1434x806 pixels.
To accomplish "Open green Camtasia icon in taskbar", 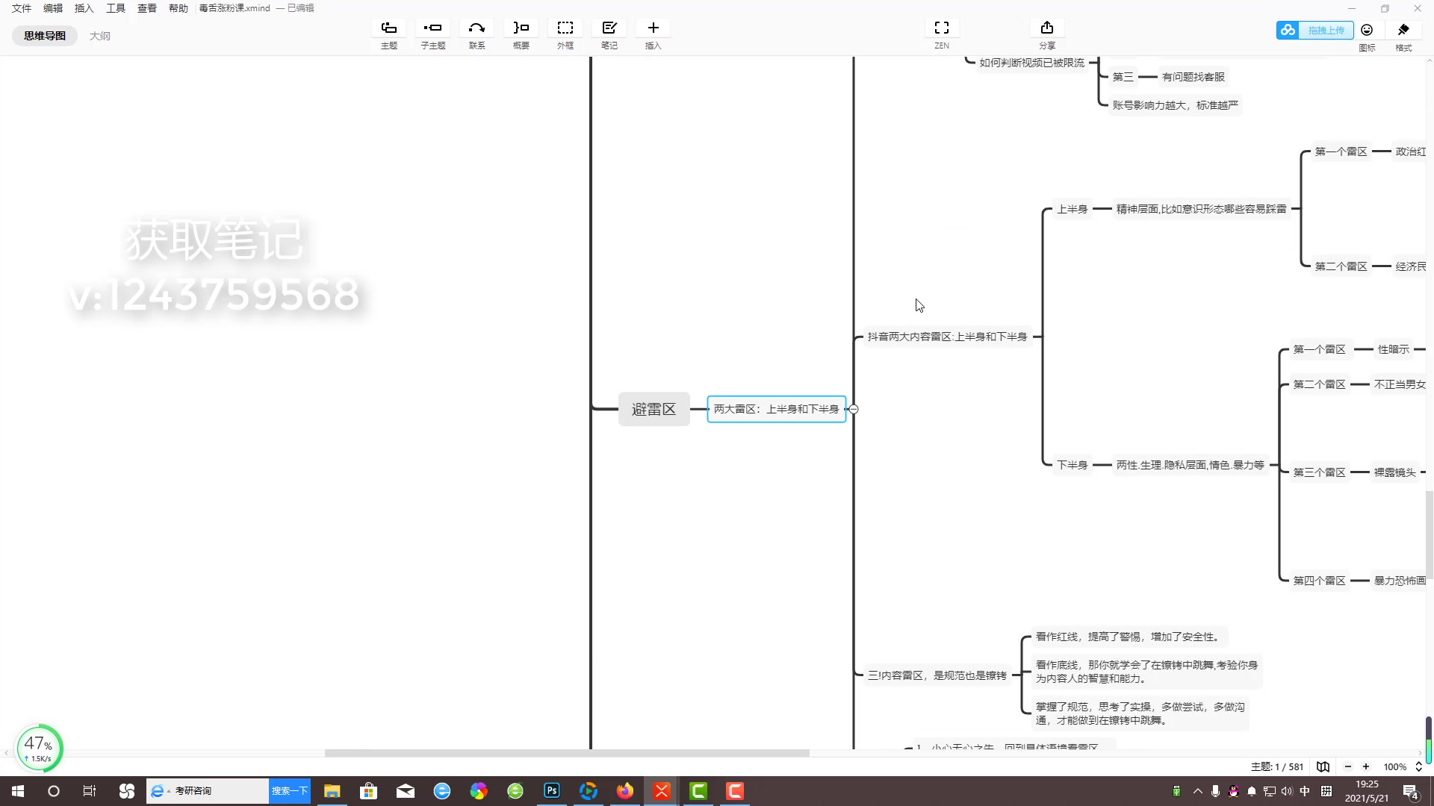I will pos(698,791).
